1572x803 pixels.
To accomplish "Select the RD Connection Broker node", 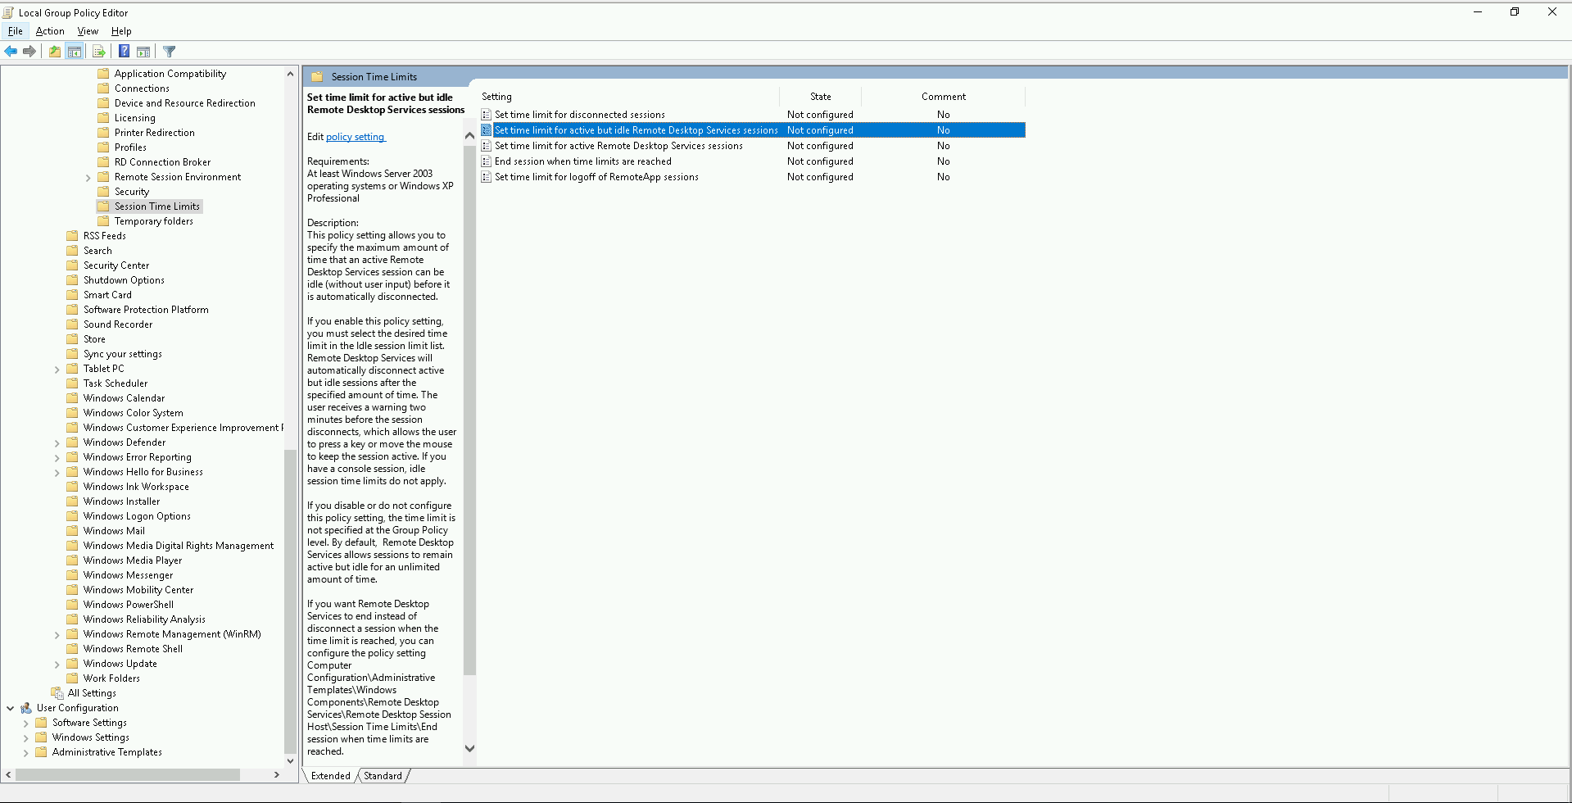I will [x=162, y=162].
